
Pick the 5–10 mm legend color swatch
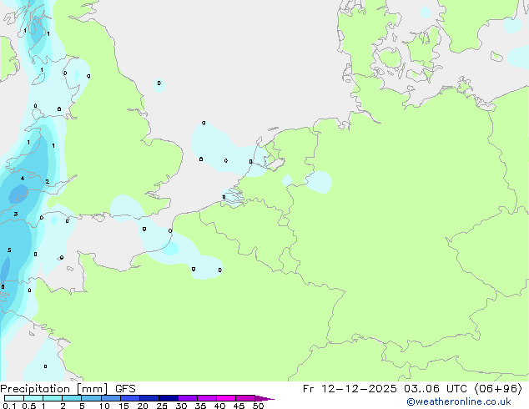coord(92,398)
